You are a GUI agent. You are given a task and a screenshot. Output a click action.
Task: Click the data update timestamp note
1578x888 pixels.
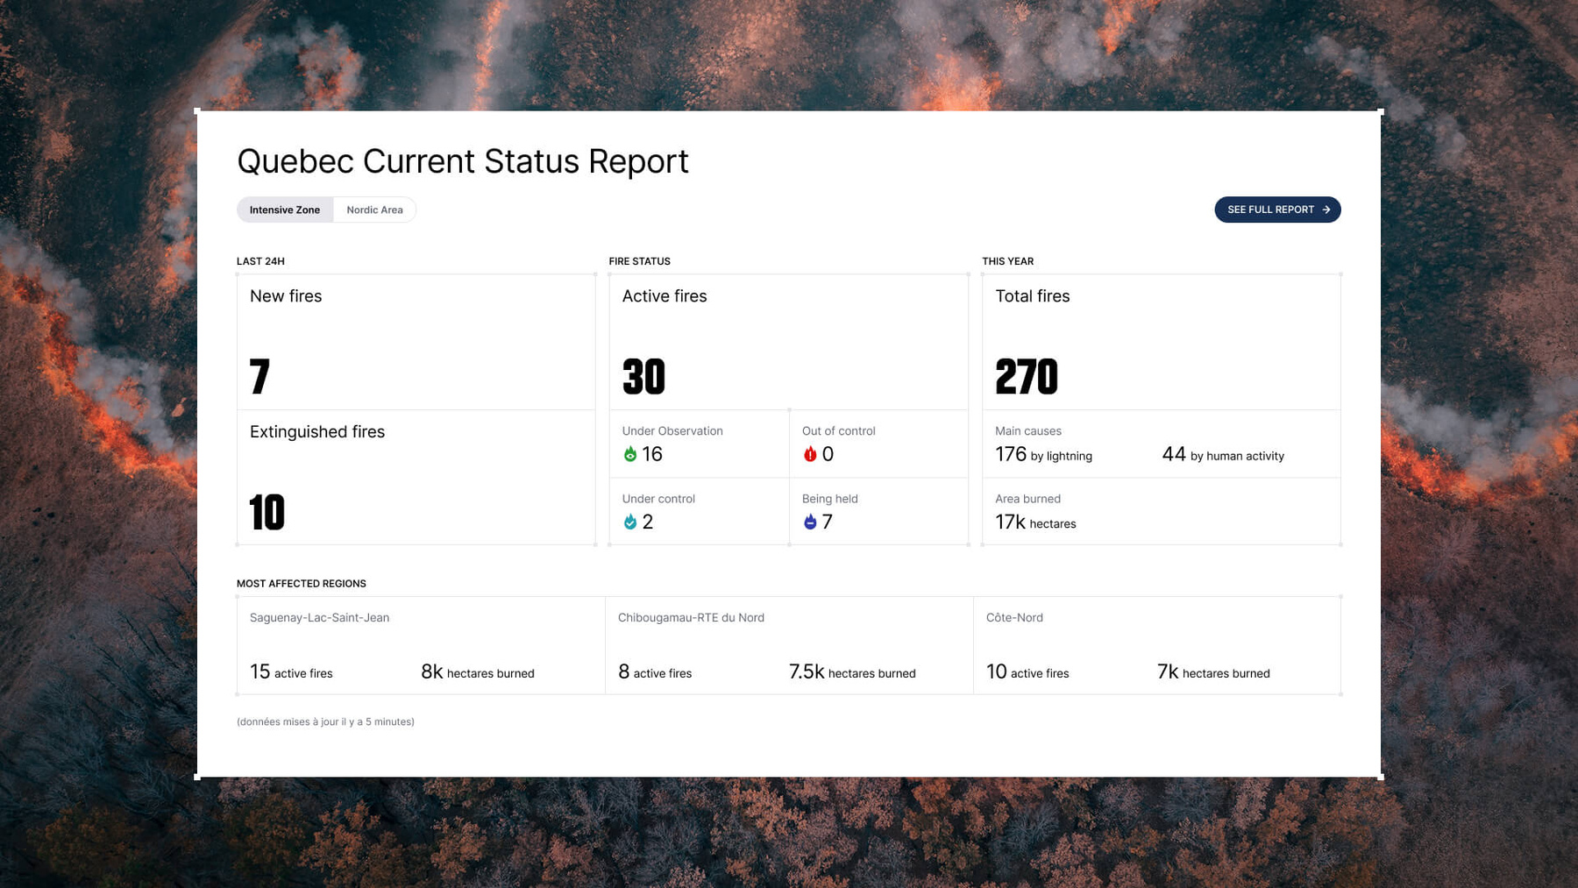pos(325,721)
